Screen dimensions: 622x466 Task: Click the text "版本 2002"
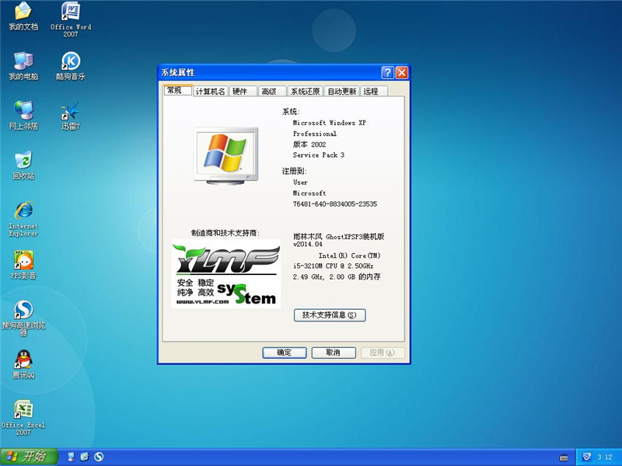click(309, 144)
